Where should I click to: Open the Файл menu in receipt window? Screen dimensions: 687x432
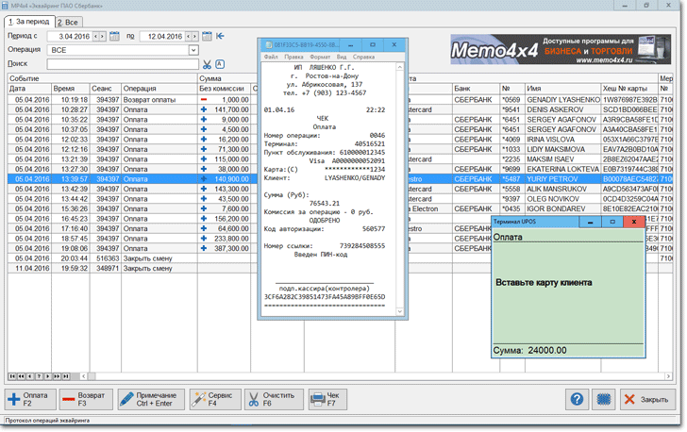pyautogui.click(x=271, y=57)
